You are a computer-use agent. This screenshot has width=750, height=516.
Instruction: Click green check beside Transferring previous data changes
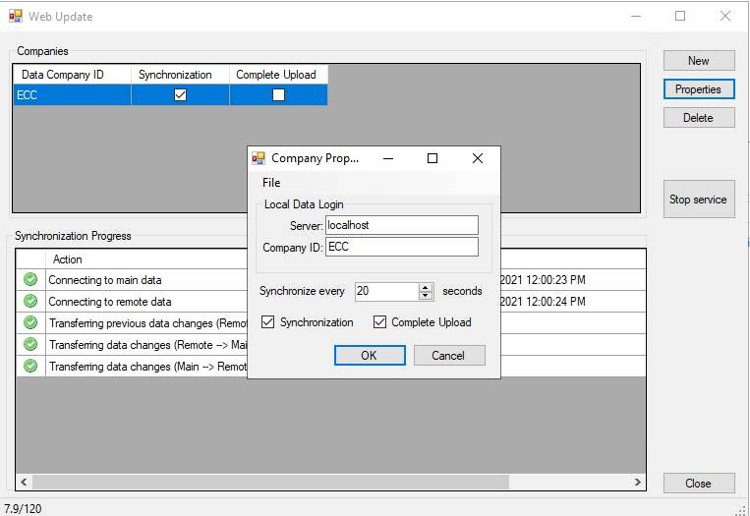(x=30, y=323)
